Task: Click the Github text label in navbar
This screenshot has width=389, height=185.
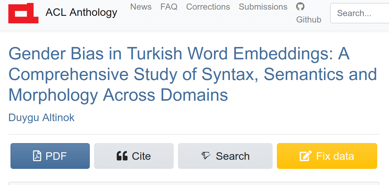Action: (x=309, y=20)
